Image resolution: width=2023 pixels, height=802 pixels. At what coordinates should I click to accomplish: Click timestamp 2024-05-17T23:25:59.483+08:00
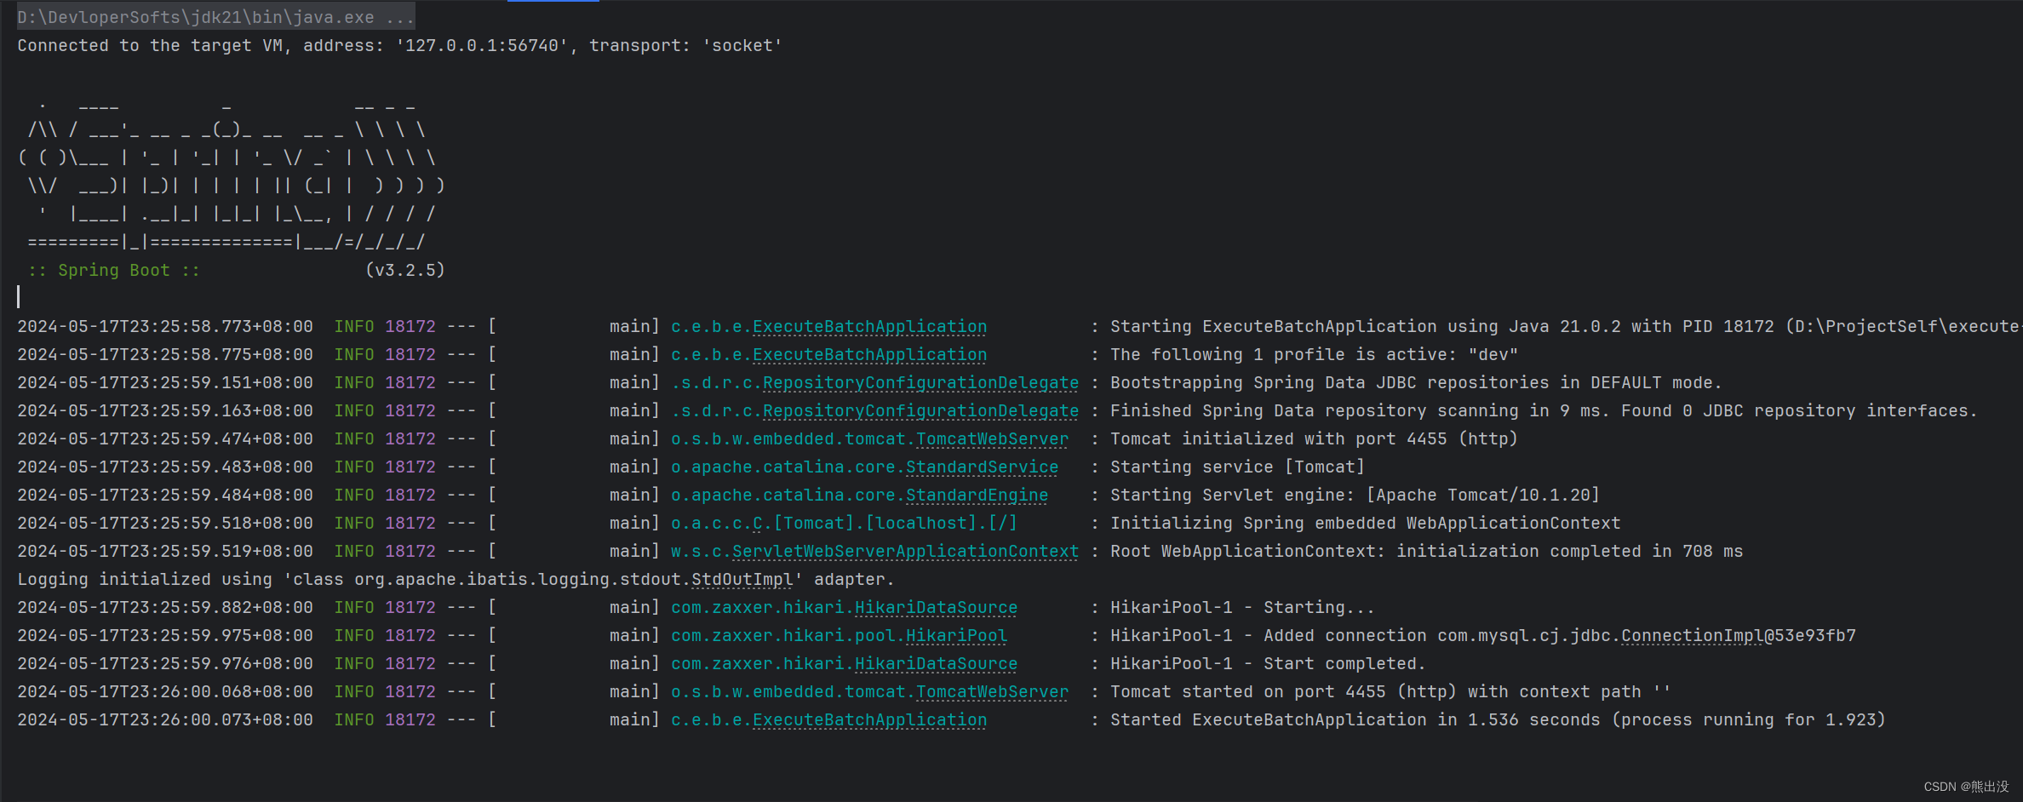click(165, 467)
